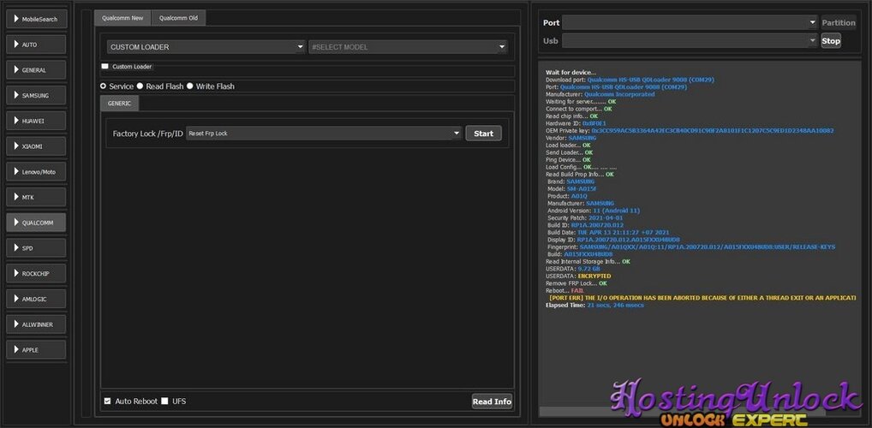
Task: Click the Partition button
Action: (x=838, y=22)
